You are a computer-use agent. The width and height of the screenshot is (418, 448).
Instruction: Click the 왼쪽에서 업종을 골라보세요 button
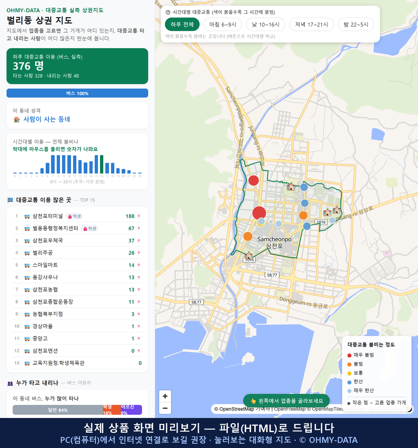coord(286,401)
